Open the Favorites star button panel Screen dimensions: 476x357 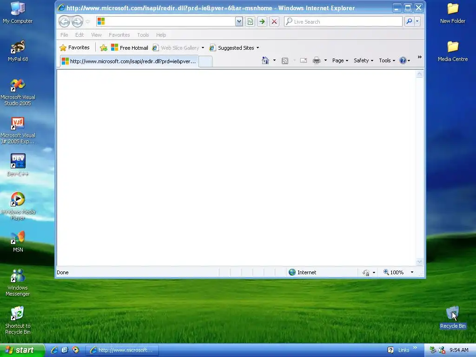74,48
